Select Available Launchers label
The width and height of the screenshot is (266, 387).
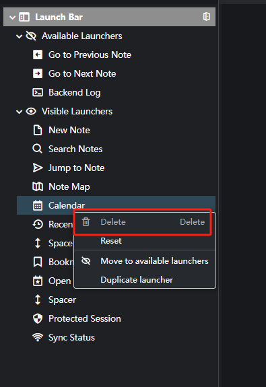point(81,36)
